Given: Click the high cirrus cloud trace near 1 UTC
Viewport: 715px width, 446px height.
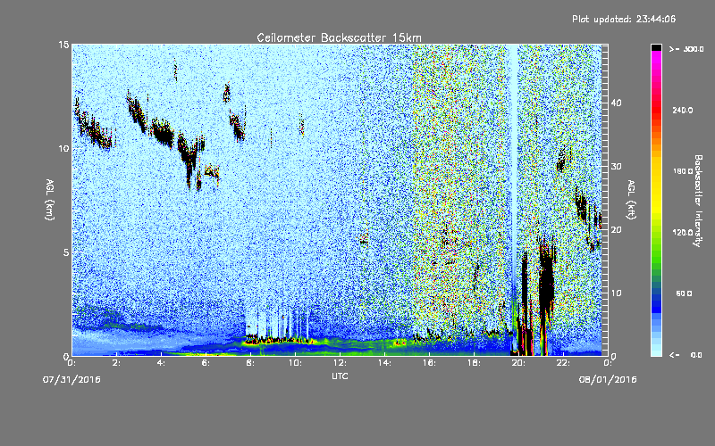Looking at the screenshot, I should (x=94, y=128).
